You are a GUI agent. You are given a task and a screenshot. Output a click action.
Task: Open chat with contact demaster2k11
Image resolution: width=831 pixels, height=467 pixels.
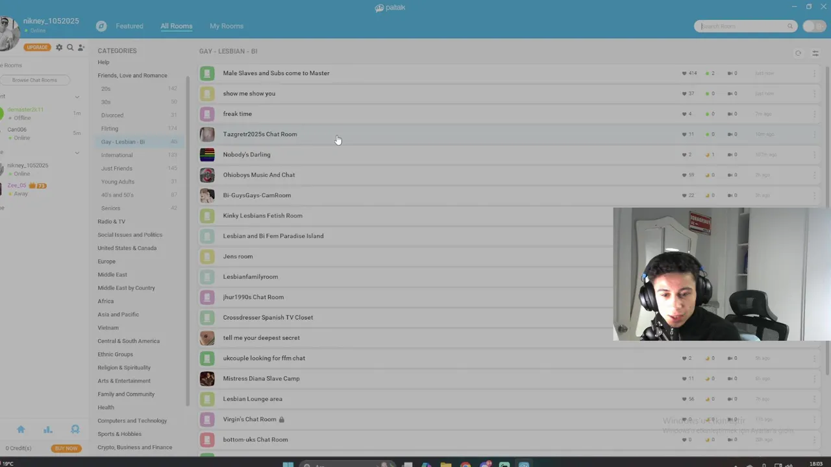25,110
